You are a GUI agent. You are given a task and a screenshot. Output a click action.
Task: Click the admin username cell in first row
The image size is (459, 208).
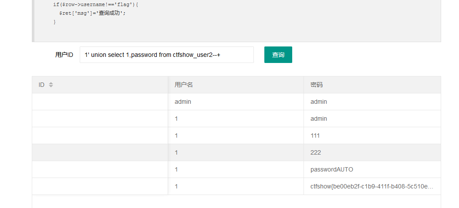[236, 102]
